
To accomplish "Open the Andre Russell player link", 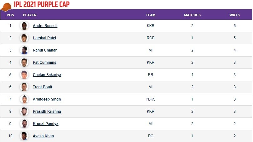I will 45,26.
